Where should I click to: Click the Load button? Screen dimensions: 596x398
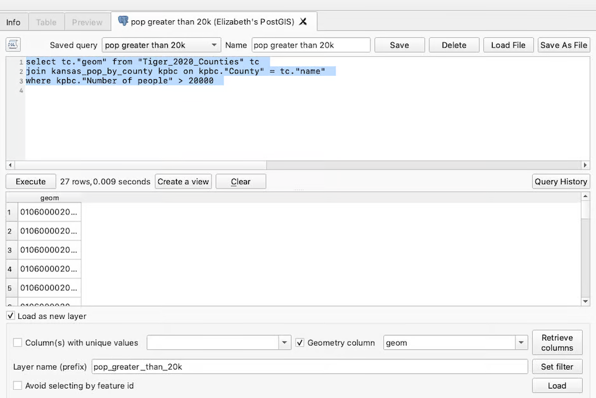point(557,385)
